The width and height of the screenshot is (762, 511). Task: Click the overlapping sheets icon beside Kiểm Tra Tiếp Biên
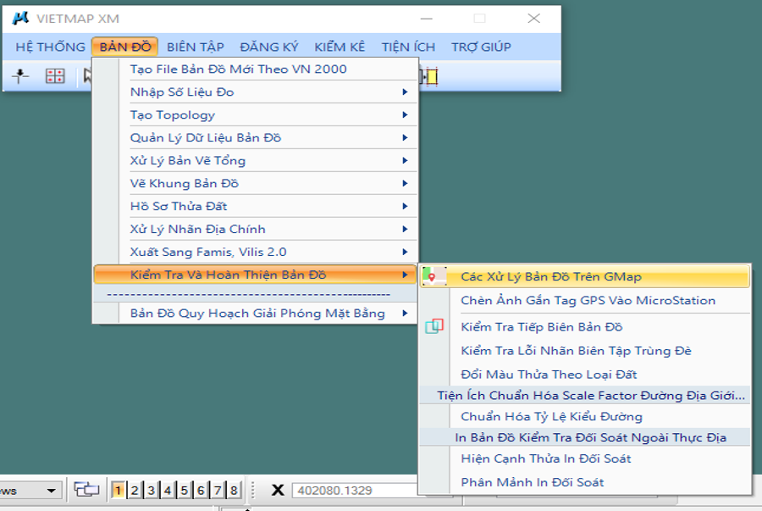(434, 326)
